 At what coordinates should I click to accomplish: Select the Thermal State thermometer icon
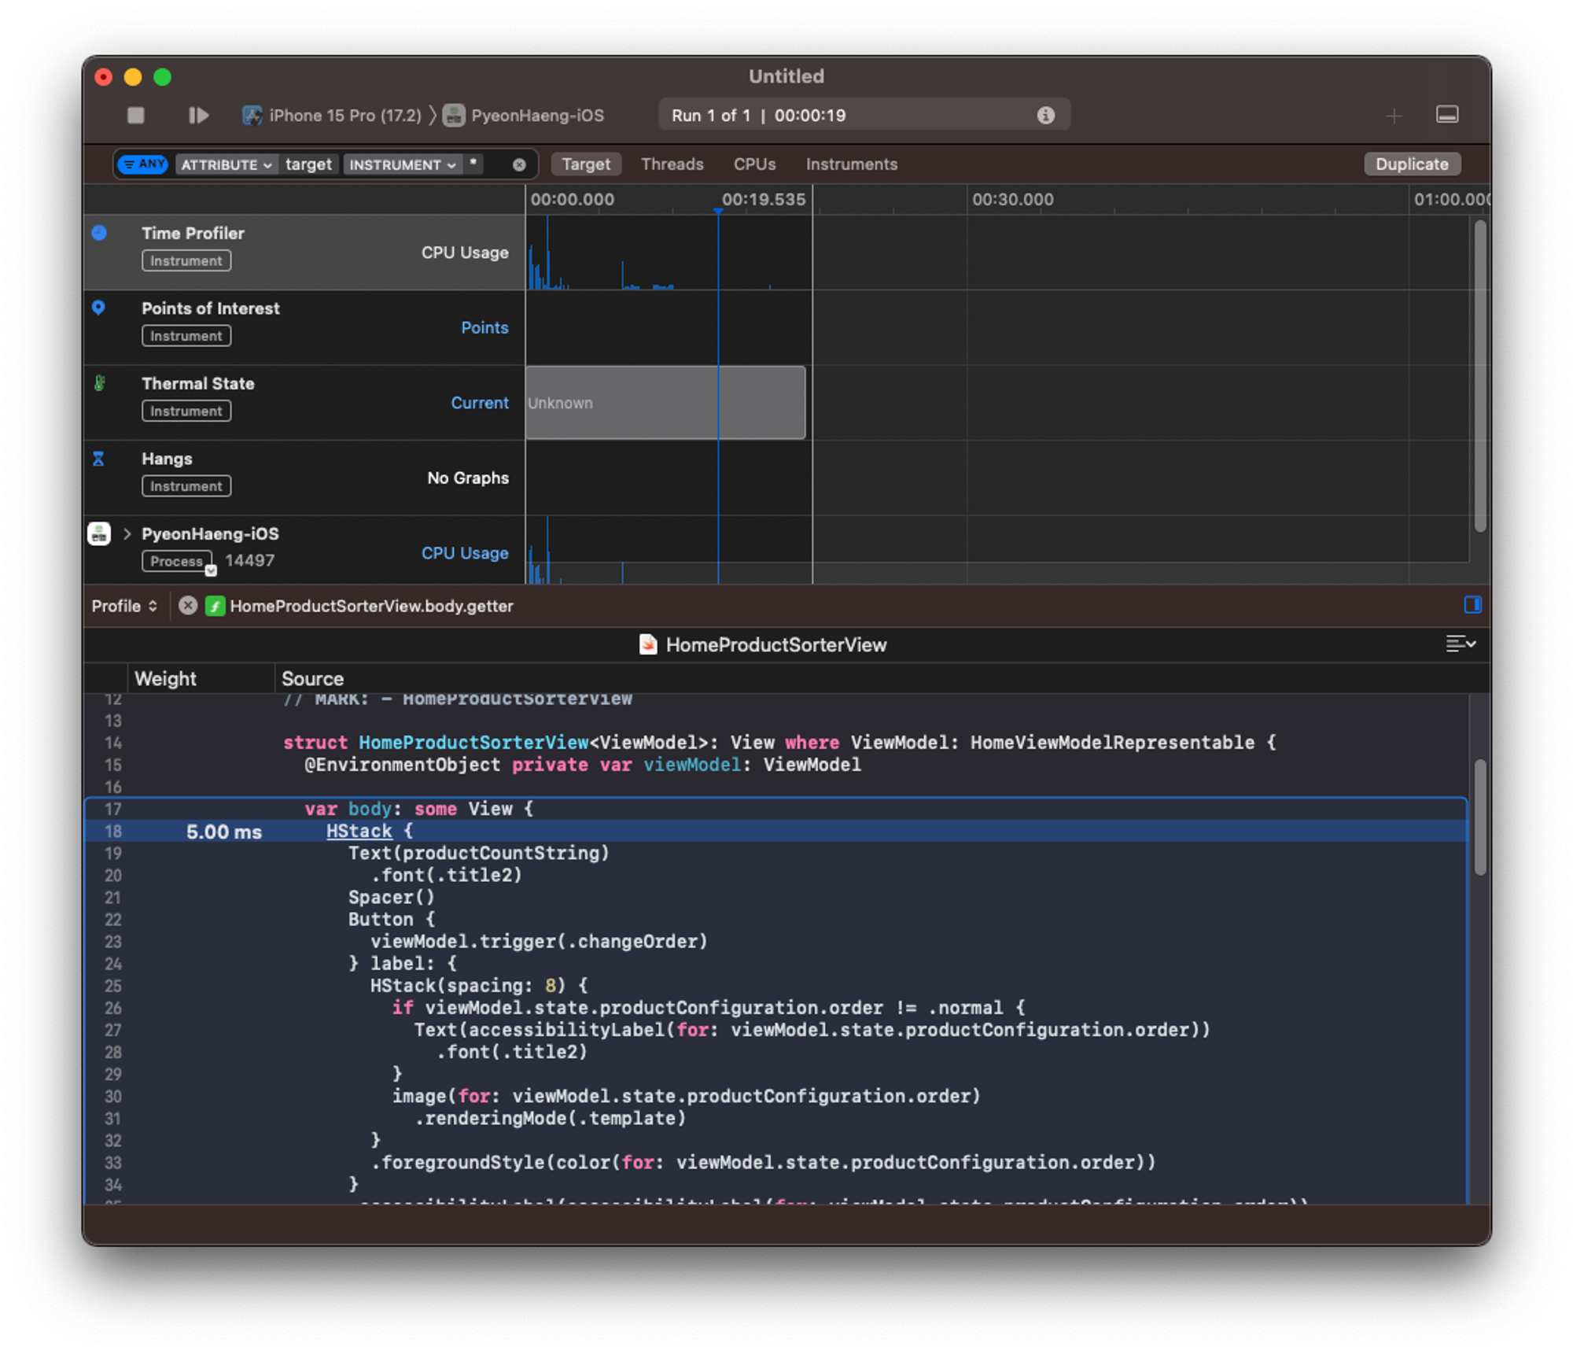(x=99, y=383)
